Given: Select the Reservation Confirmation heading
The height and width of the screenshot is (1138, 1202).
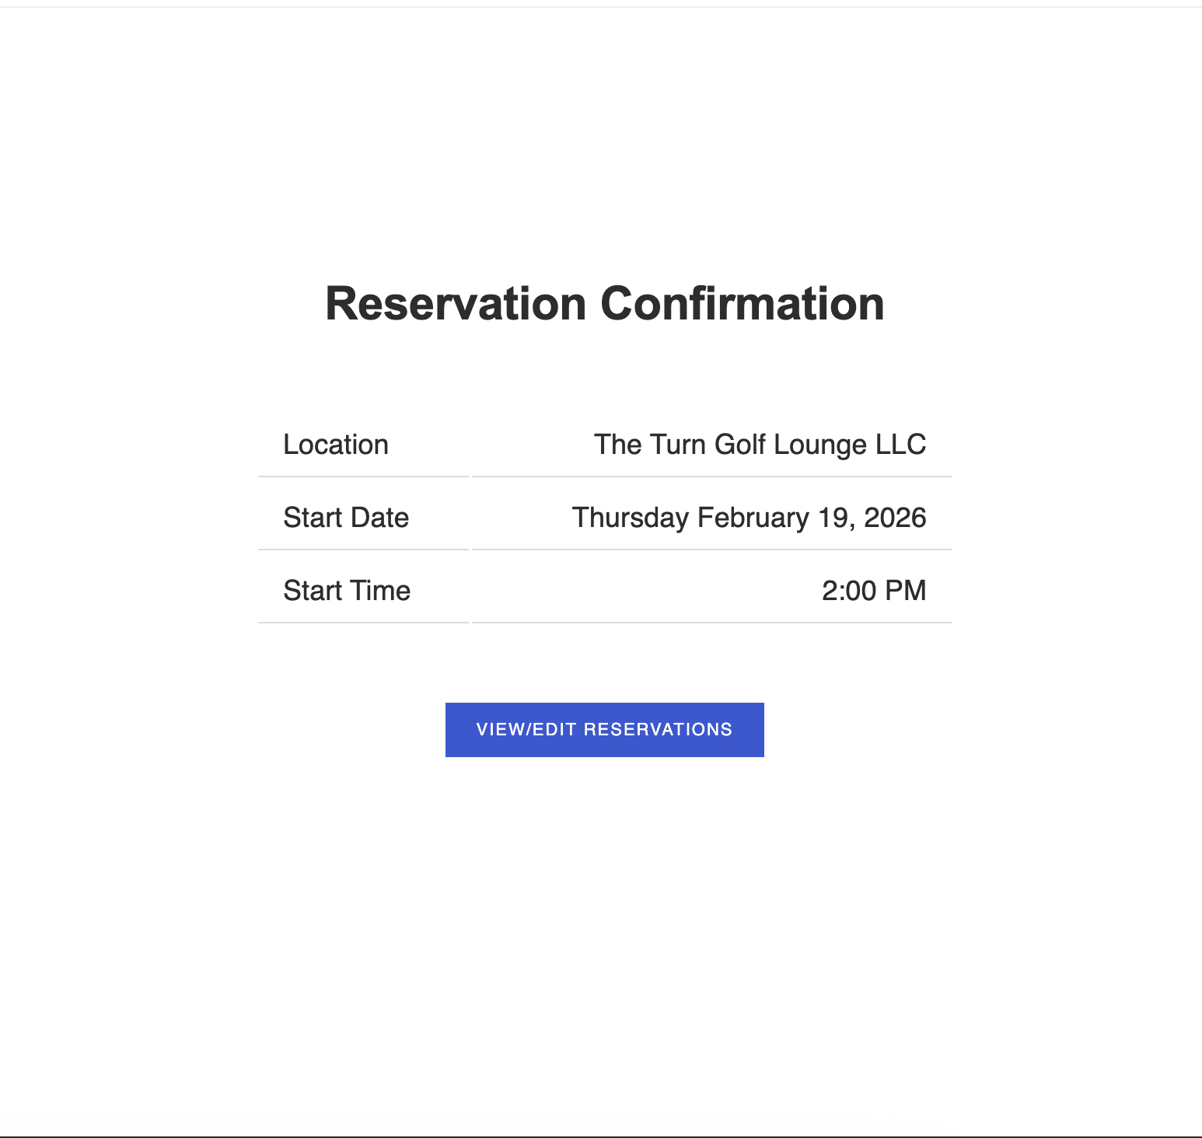Looking at the screenshot, I should (x=604, y=303).
